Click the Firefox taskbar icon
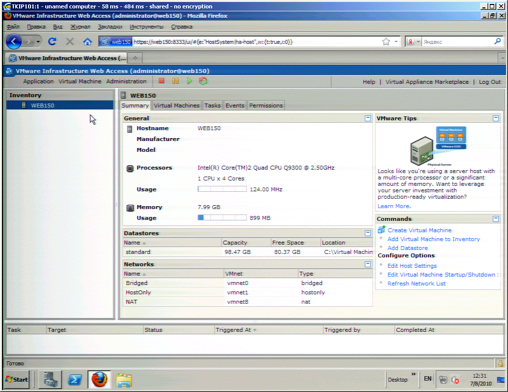The image size is (508, 392). pos(99,379)
